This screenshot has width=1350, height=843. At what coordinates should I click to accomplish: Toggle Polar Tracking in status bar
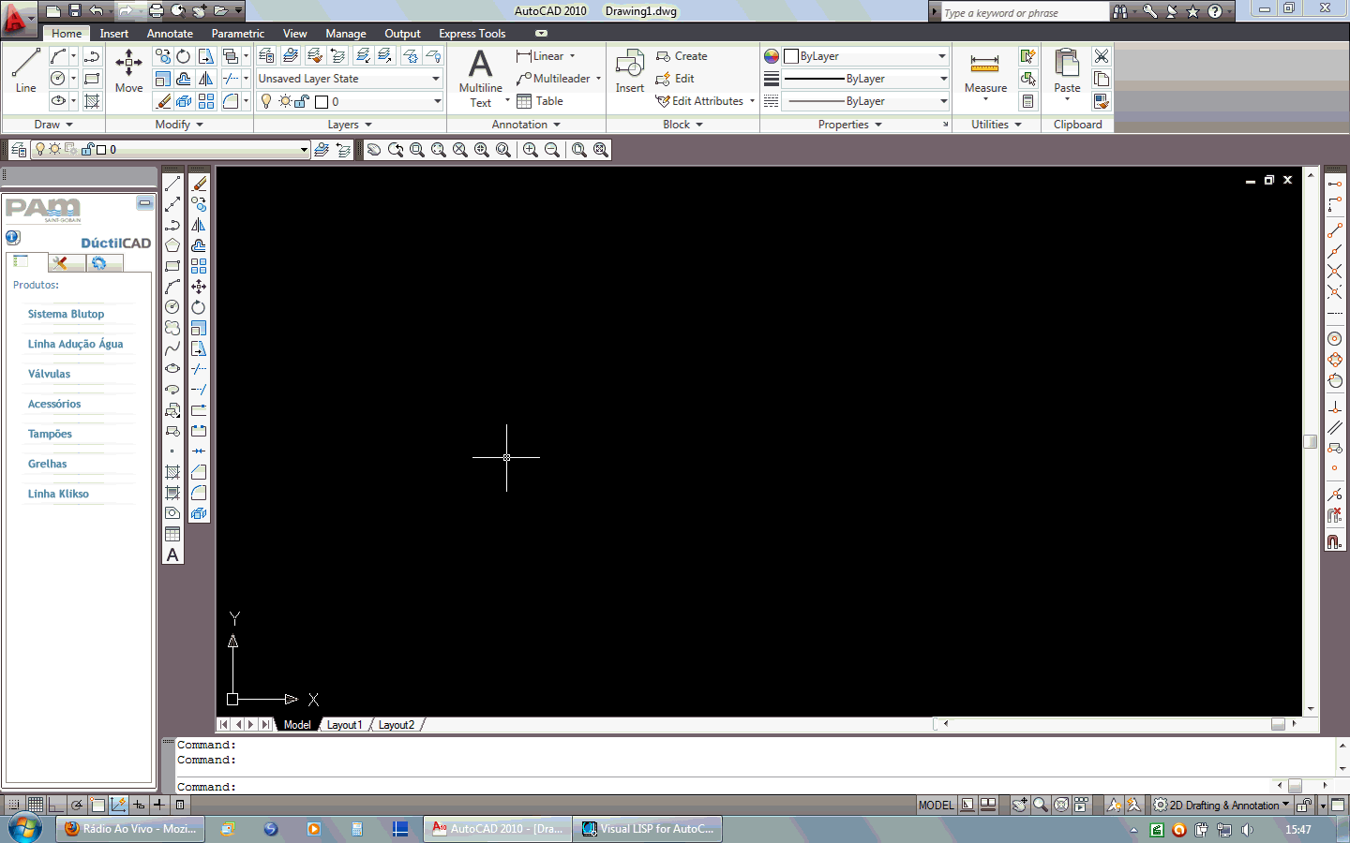pos(77,805)
